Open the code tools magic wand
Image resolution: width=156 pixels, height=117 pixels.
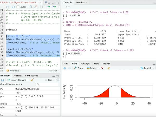(36, 7)
